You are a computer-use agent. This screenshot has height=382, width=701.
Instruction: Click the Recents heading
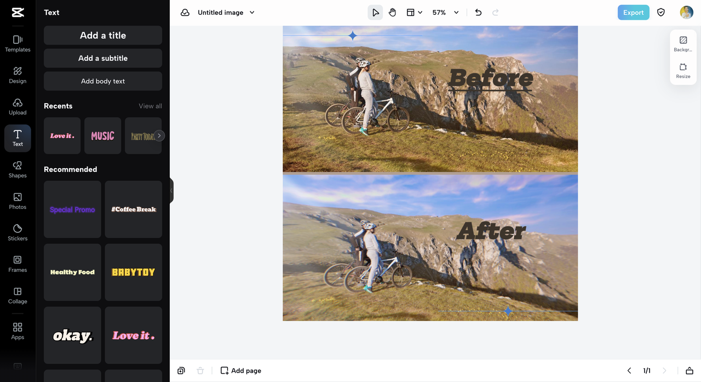tap(58, 106)
